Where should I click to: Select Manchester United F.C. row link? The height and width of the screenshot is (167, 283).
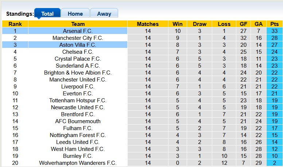(x=78, y=80)
